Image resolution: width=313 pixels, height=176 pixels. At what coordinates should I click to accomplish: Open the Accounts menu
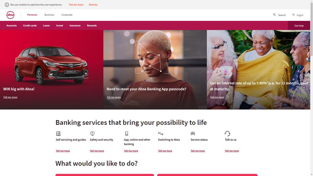11,25
